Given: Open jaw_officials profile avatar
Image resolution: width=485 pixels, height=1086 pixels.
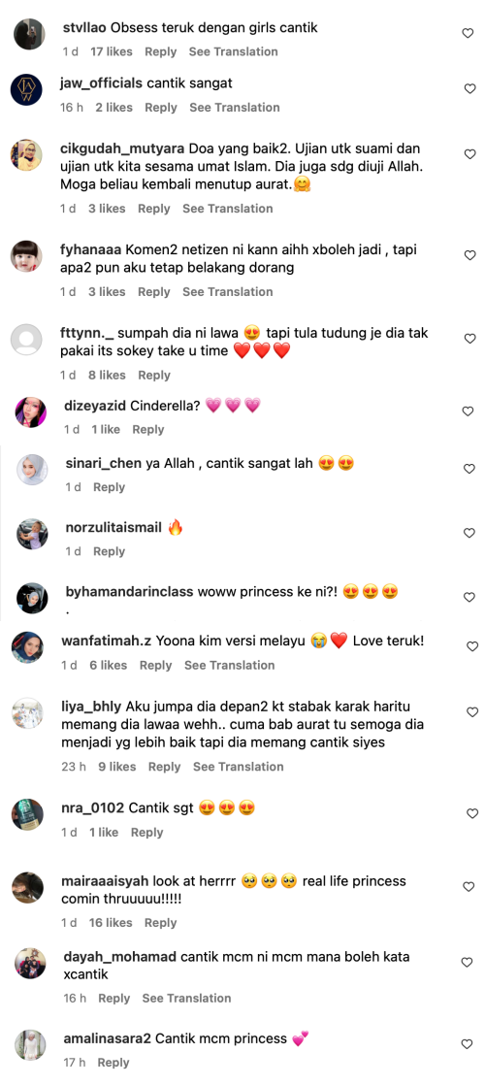Looking at the screenshot, I should 27,89.
